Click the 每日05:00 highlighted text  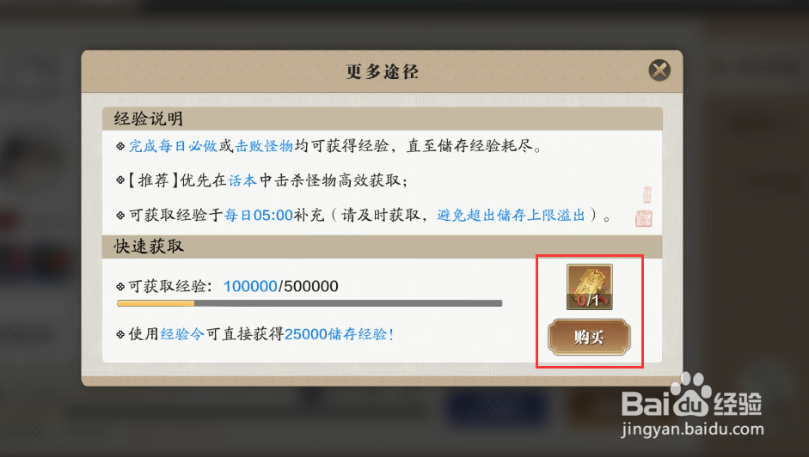[x=259, y=215]
